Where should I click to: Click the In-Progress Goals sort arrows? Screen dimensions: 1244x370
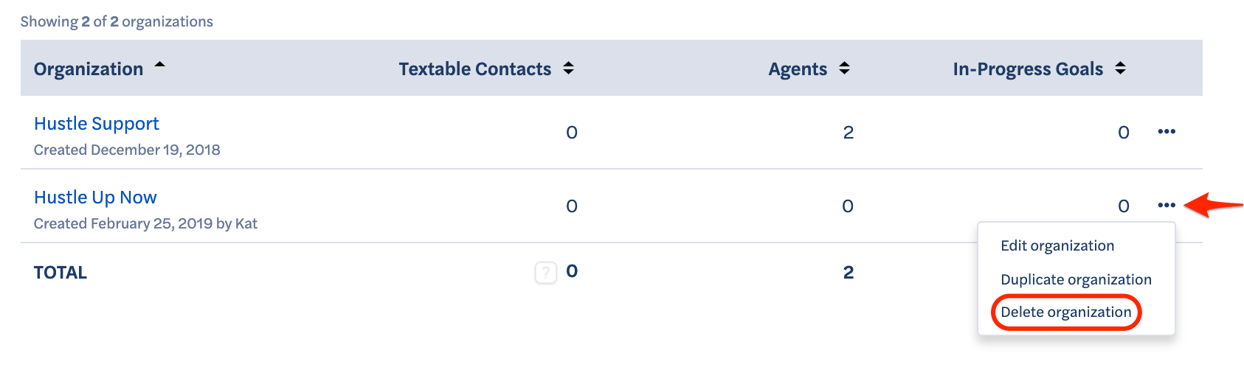(x=1120, y=69)
